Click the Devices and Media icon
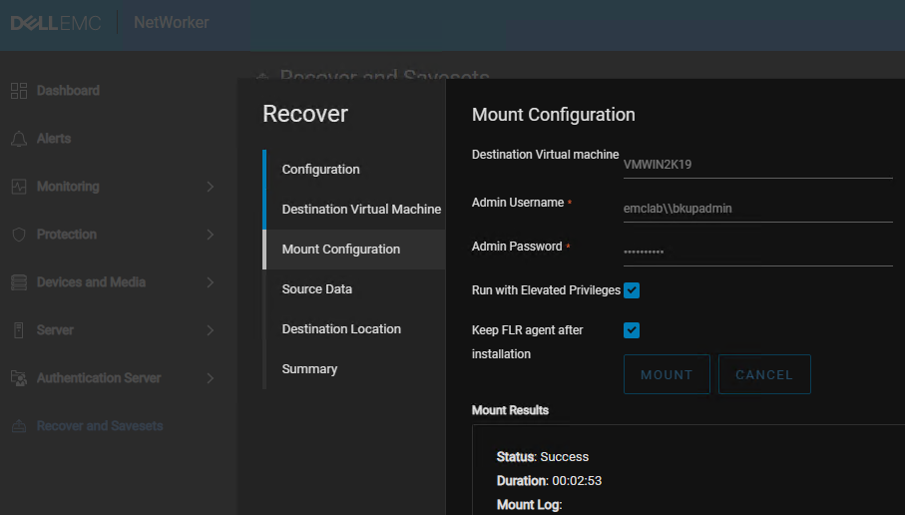This screenshot has height=515, width=905. (x=19, y=282)
